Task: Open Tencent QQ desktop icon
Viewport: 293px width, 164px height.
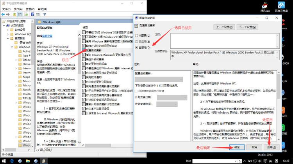Action: click(x=265, y=7)
